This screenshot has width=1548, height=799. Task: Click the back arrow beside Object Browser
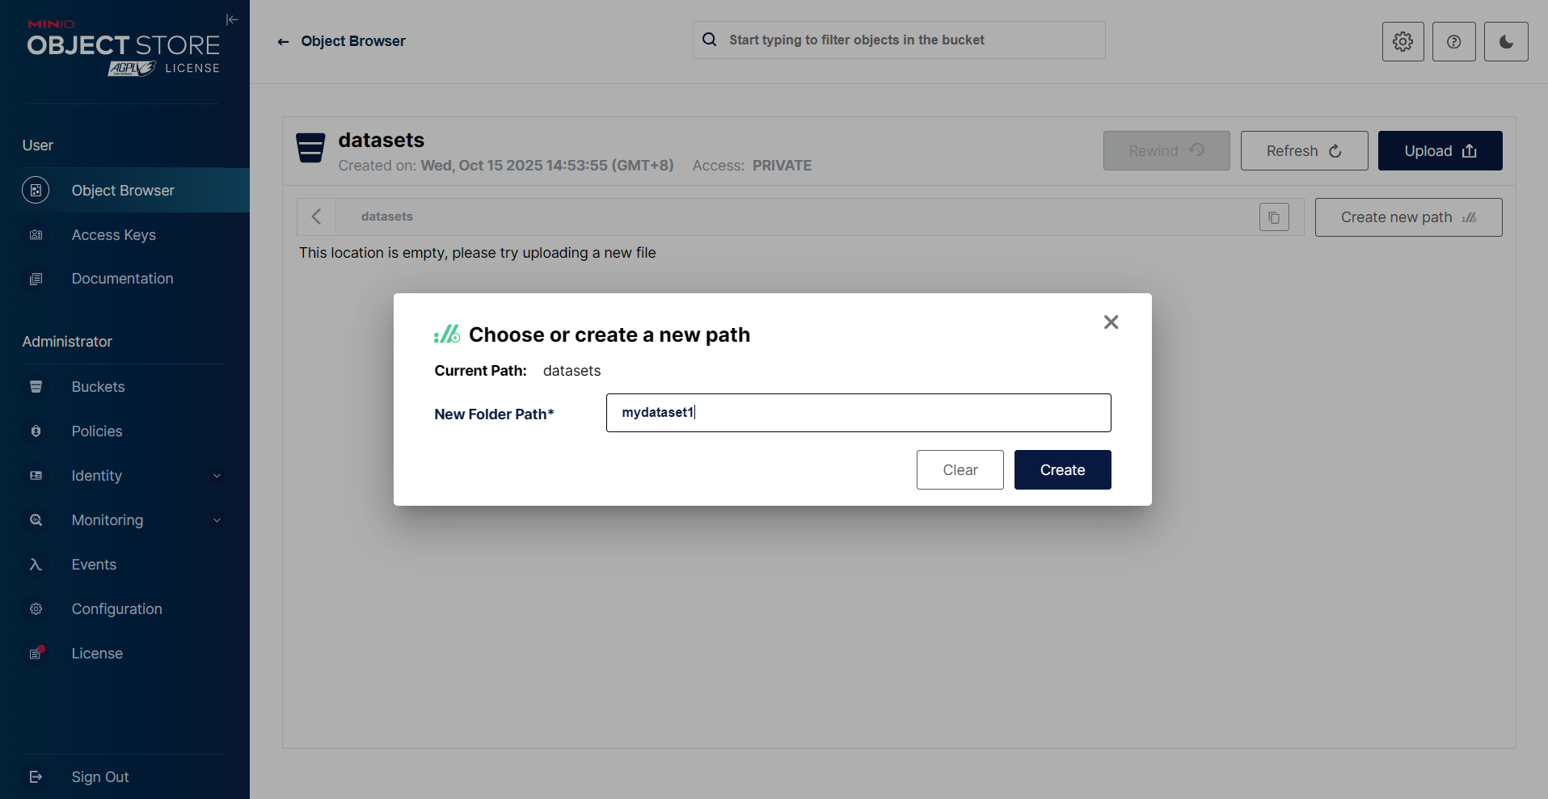pyautogui.click(x=283, y=42)
